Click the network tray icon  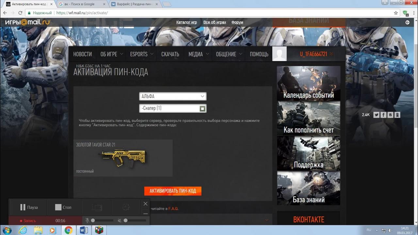pos(384,230)
